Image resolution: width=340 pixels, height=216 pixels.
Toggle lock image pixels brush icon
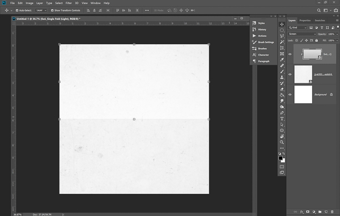301,41
